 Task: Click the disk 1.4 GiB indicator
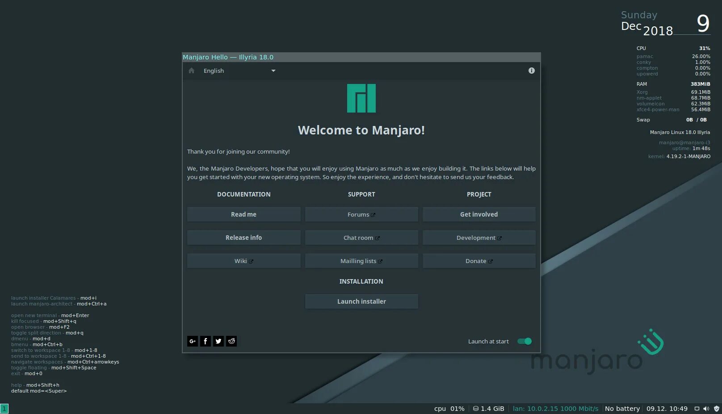click(488, 409)
